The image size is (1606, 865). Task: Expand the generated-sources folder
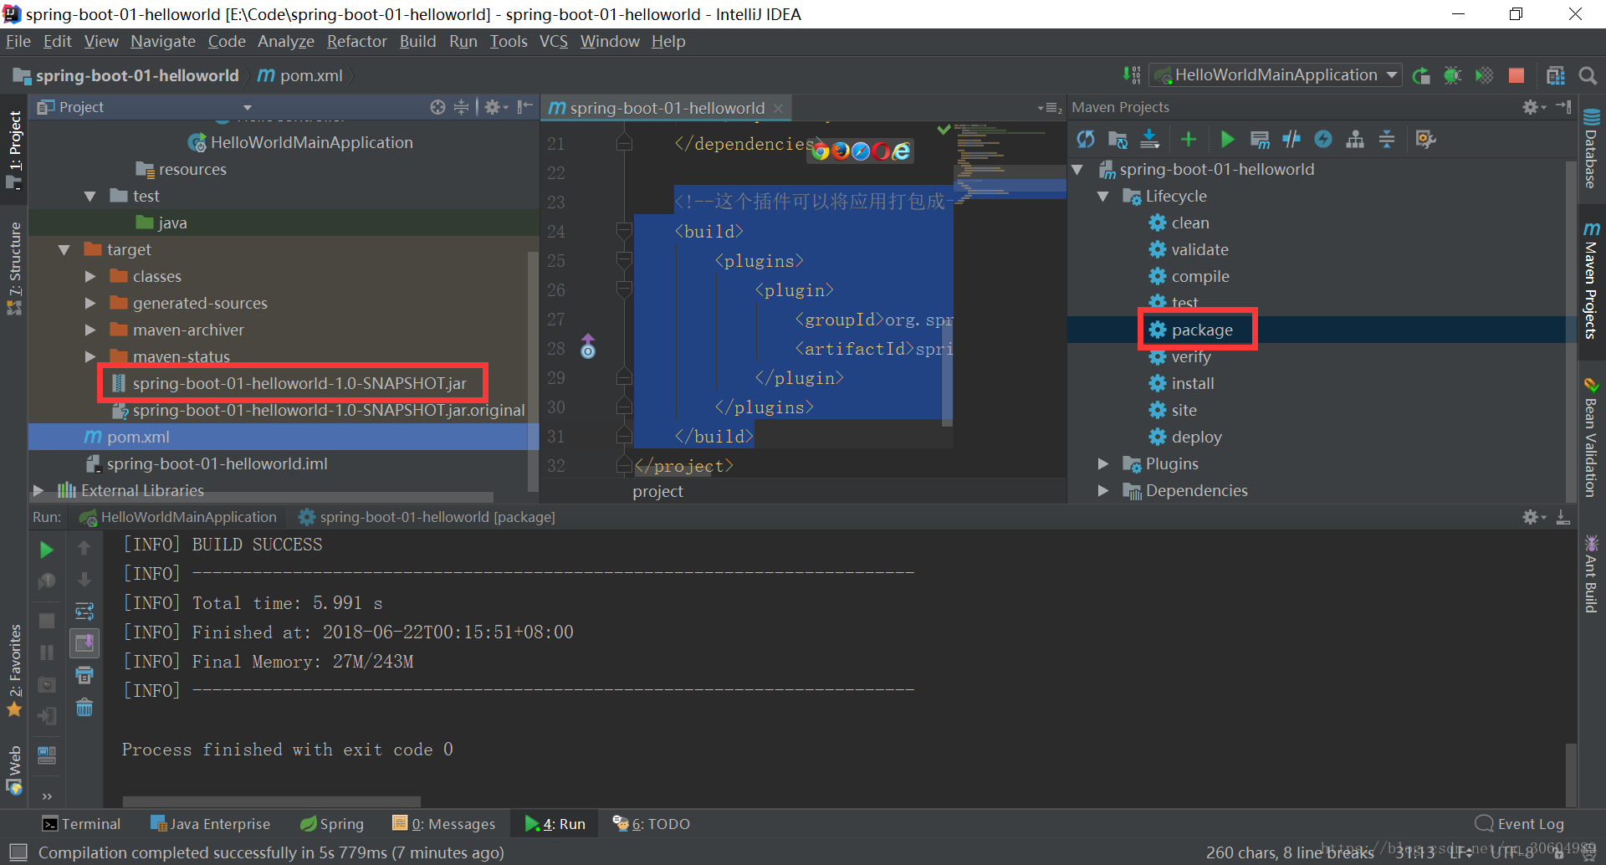pos(90,304)
